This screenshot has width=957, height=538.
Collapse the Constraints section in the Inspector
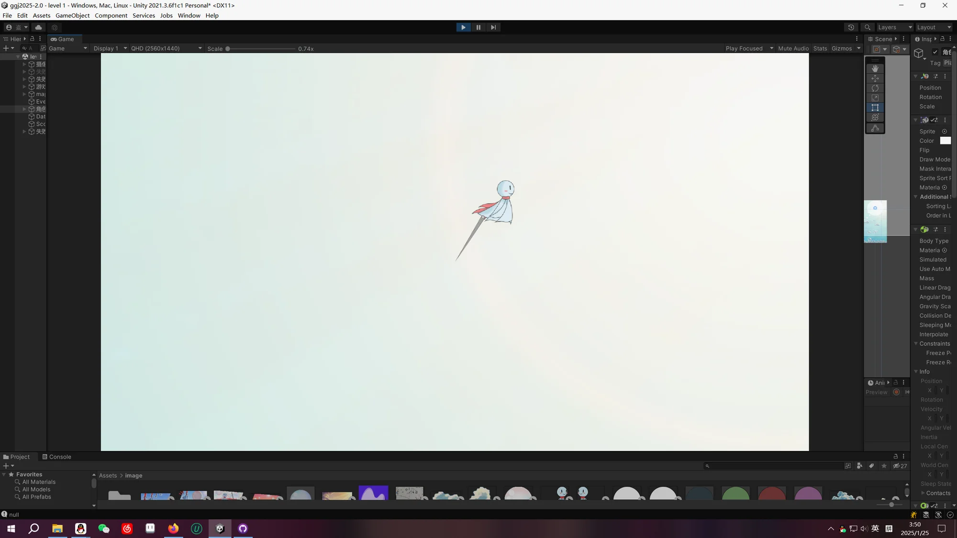point(916,343)
